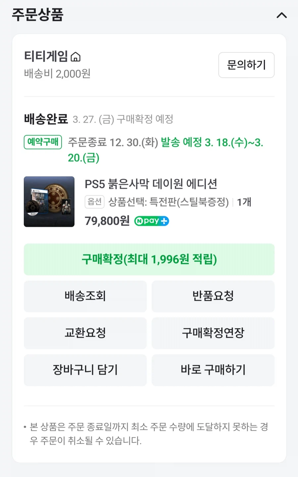Request an exchange via 교환요청
298x477 pixels.
pyautogui.click(x=85, y=333)
